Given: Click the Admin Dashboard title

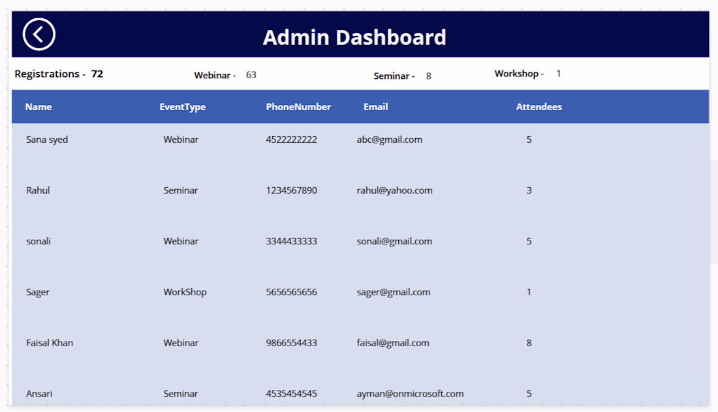Looking at the screenshot, I should coord(354,37).
